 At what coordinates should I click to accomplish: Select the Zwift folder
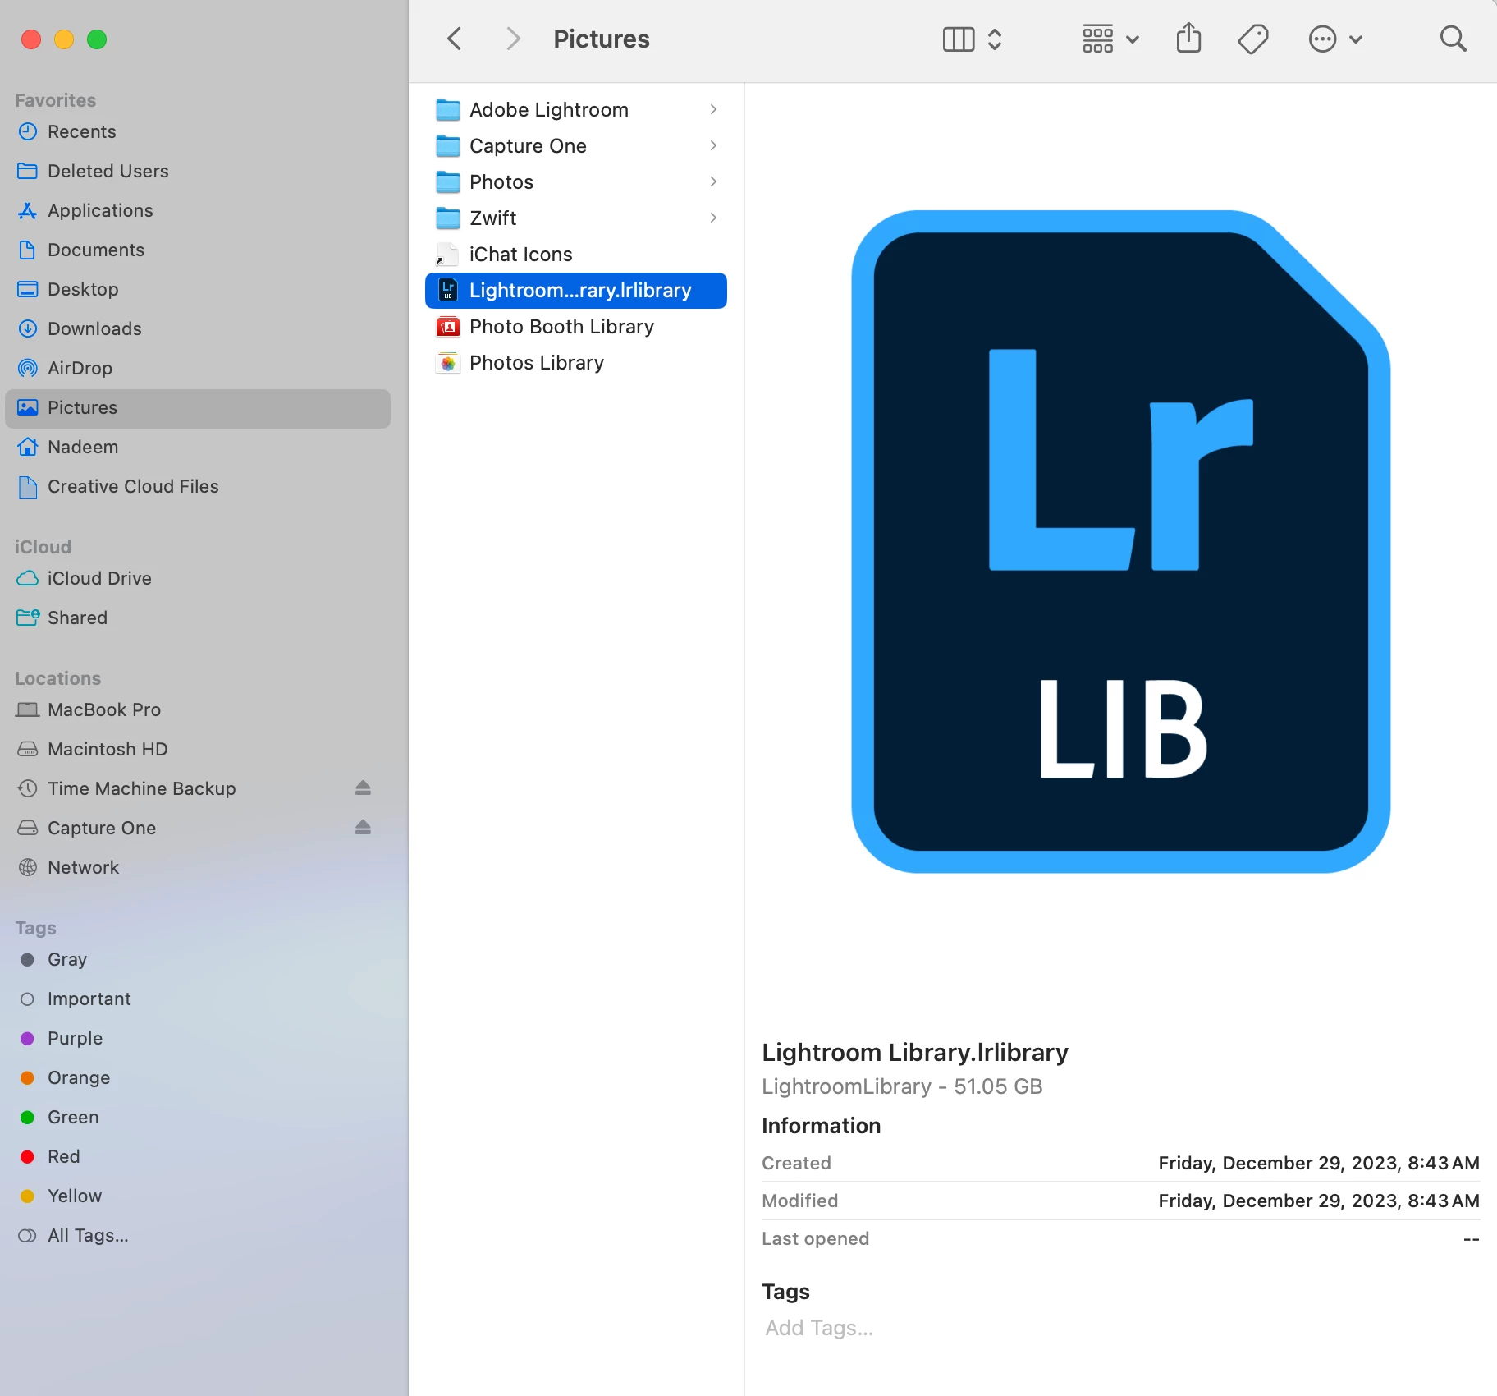tap(576, 218)
